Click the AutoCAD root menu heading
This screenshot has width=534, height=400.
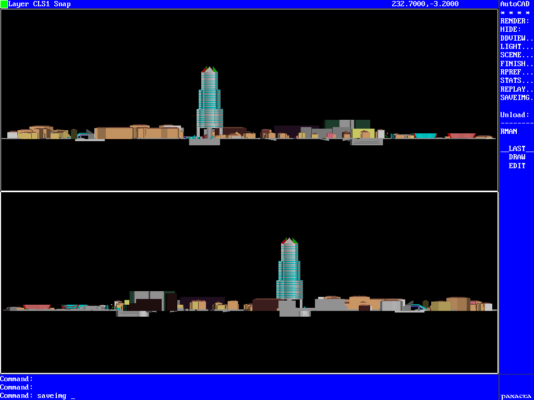click(x=515, y=4)
